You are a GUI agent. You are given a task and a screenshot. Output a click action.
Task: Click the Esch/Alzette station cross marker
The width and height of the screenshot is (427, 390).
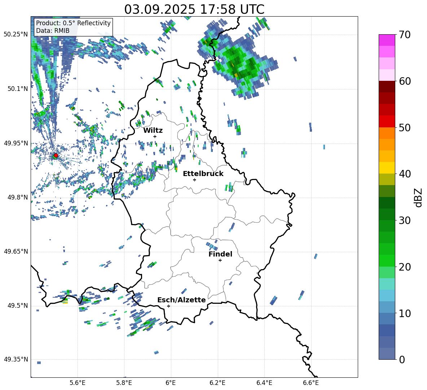point(168,306)
